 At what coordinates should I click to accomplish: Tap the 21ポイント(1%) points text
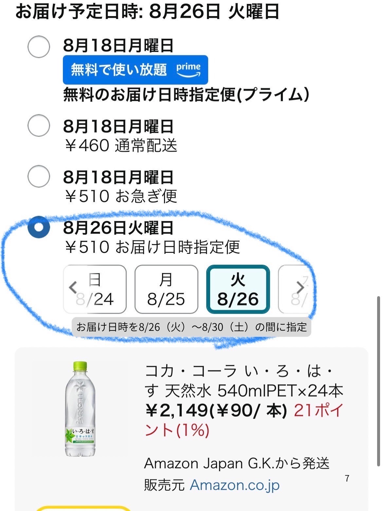point(244,420)
